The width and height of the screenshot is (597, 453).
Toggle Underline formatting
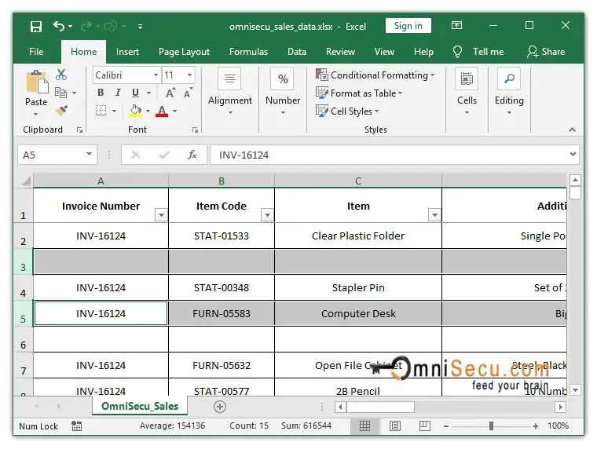pos(135,93)
